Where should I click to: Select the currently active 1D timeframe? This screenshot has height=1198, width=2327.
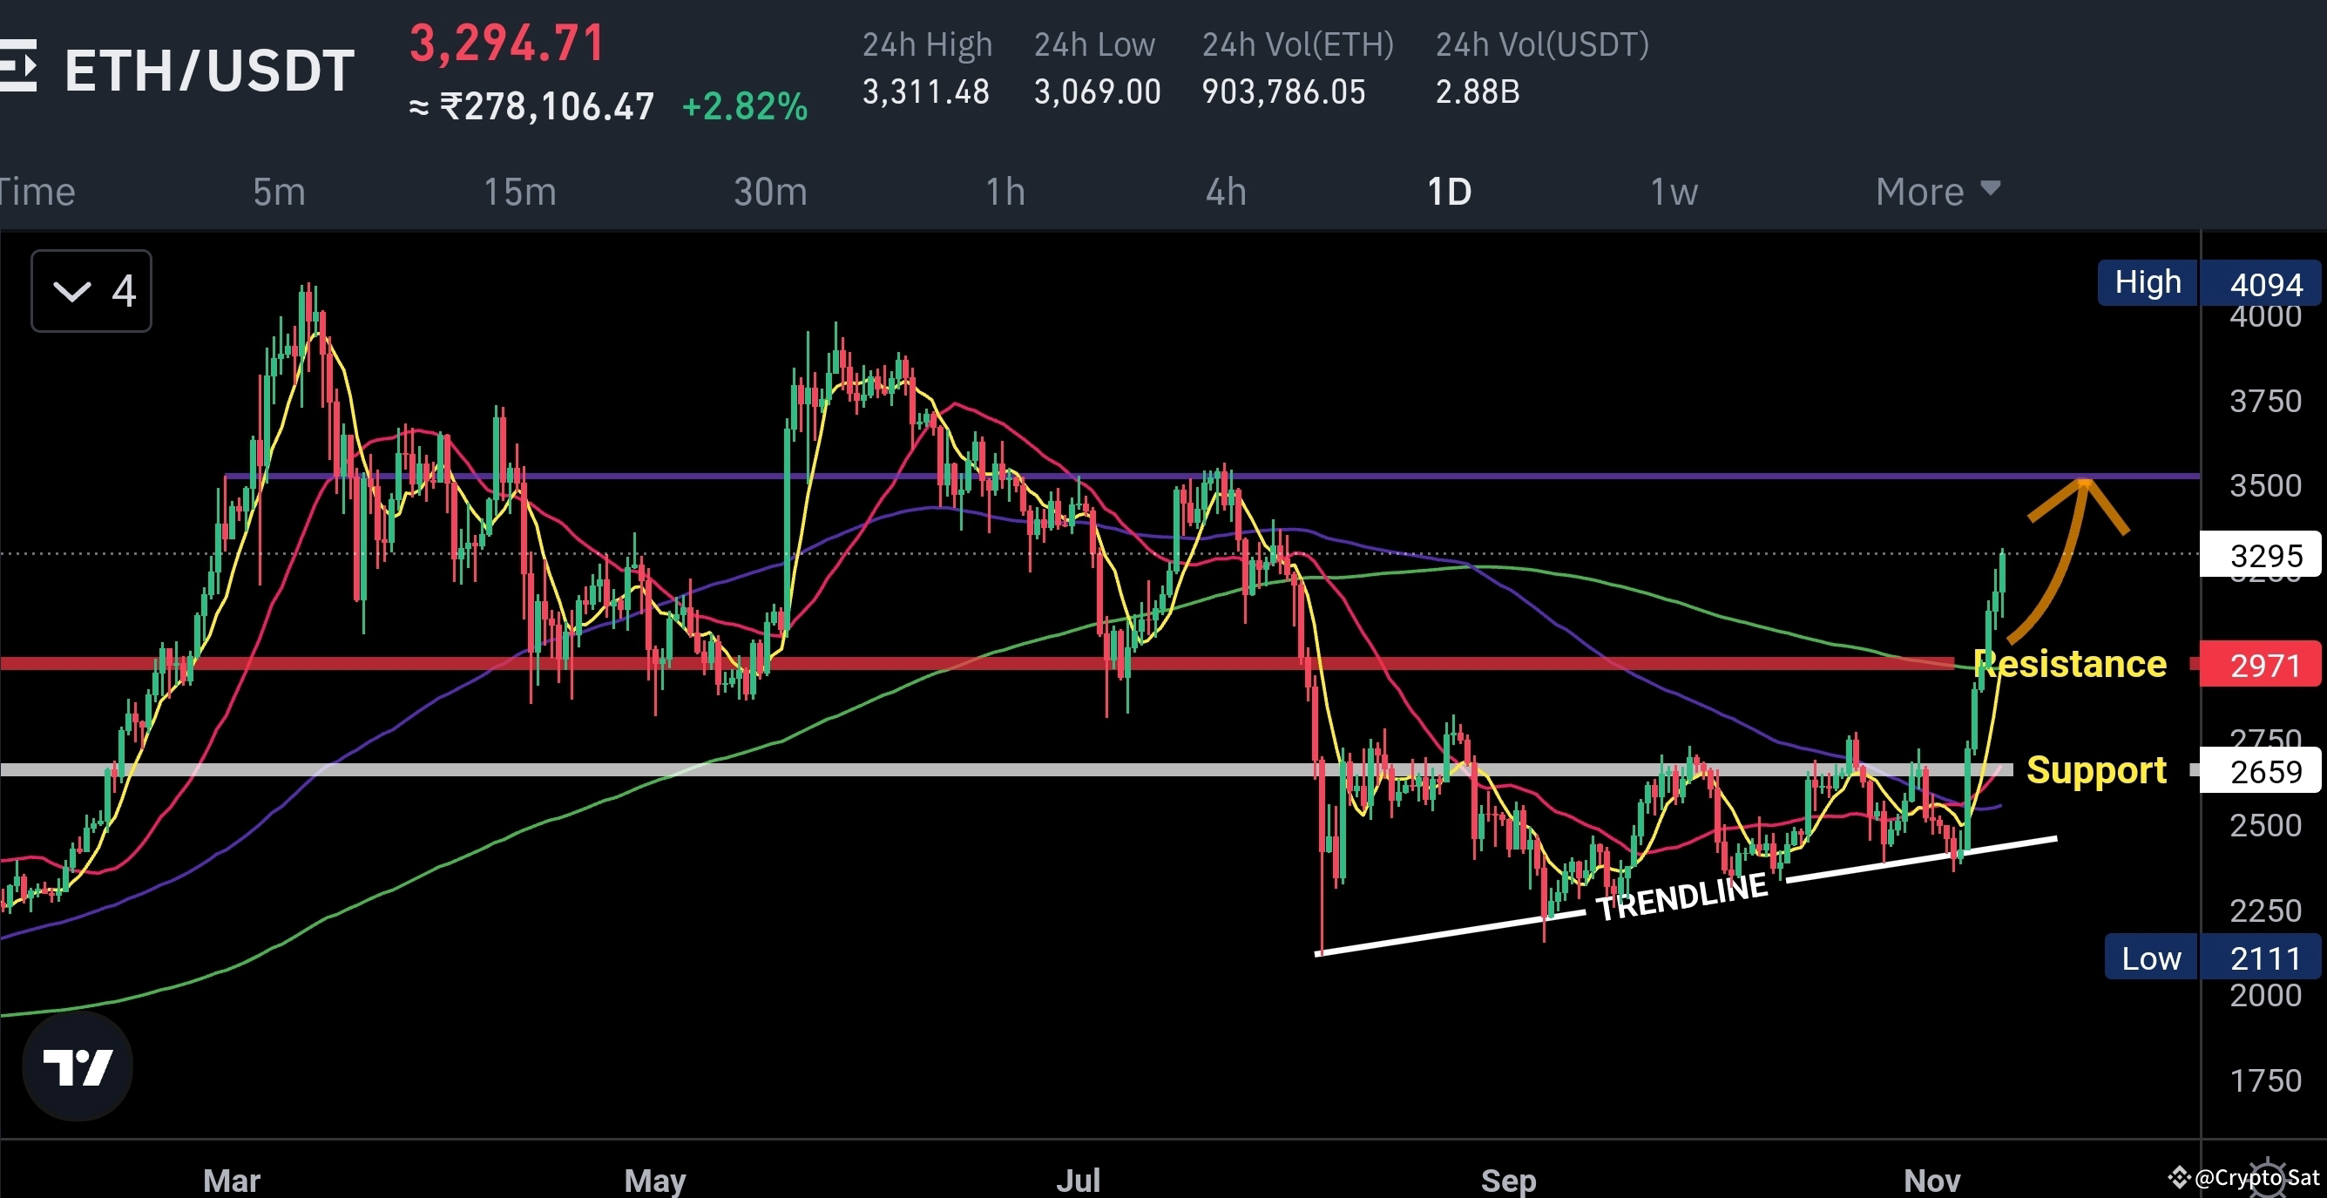(1449, 191)
